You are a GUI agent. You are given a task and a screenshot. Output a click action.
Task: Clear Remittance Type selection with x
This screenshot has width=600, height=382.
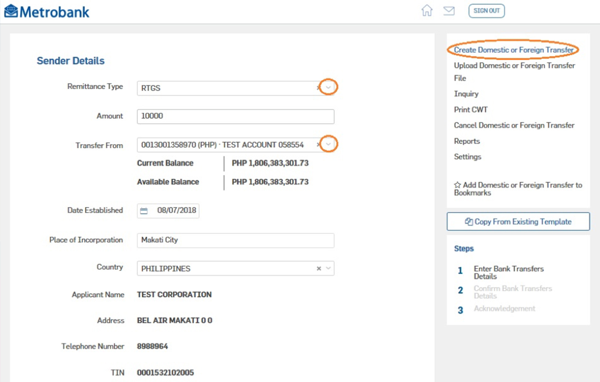click(319, 88)
